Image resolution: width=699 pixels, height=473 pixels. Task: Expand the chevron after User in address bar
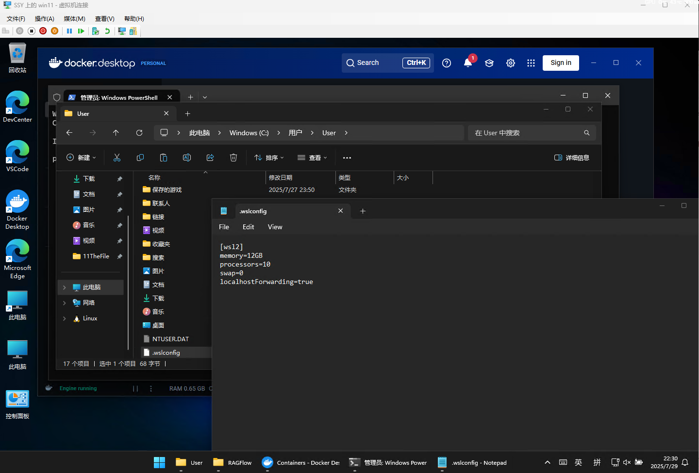point(346,133)
